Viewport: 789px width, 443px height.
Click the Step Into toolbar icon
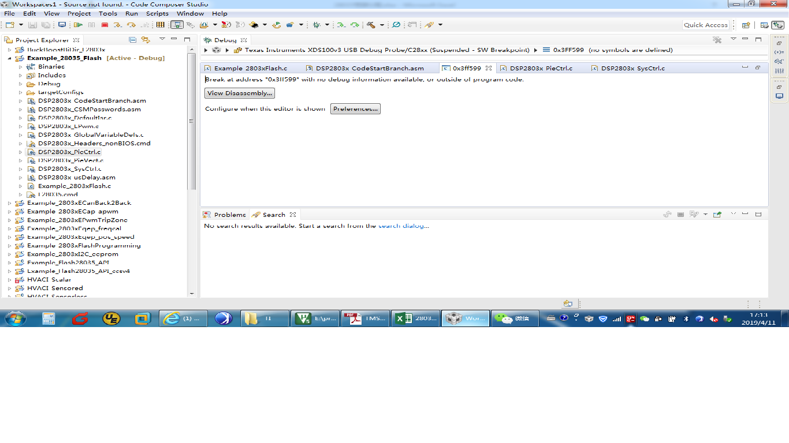point(118,25)
